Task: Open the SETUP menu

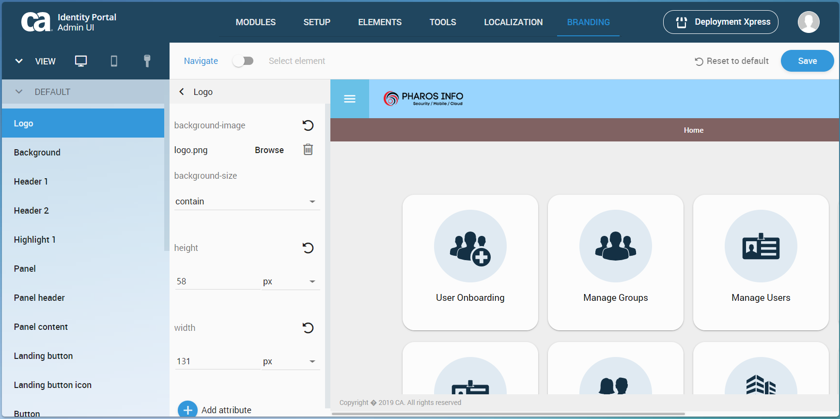Action: coord(317,22)
